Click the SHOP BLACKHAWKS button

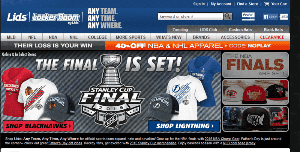coord(38,126)
